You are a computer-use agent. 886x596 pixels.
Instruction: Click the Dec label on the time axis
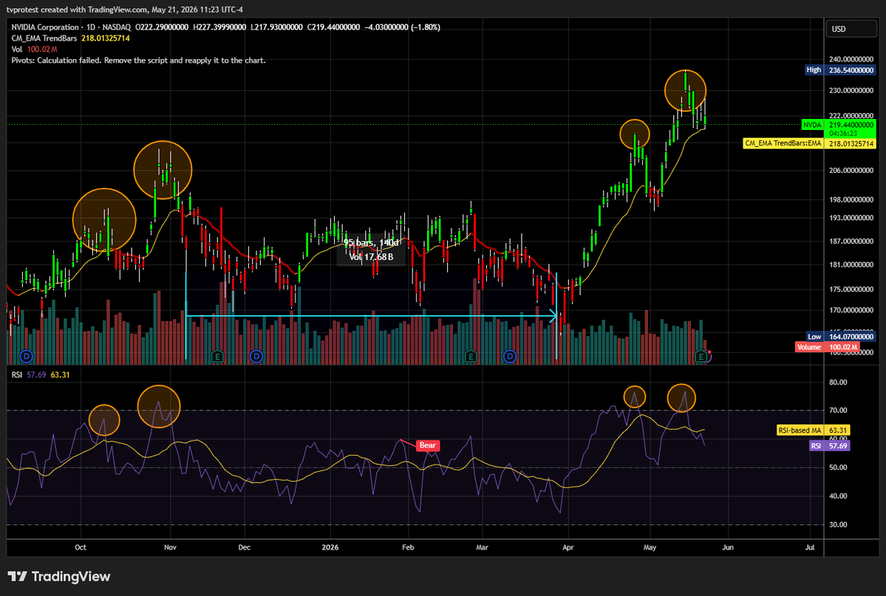tap(244, 547)
